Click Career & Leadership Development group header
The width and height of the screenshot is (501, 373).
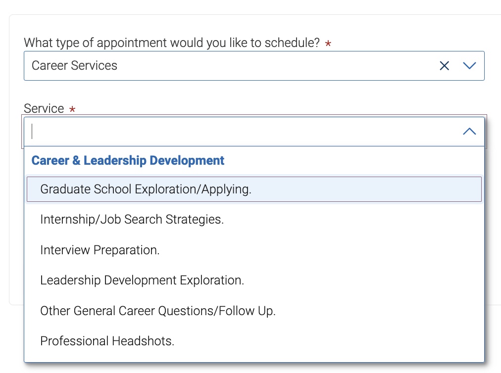[x=128, y=161]
